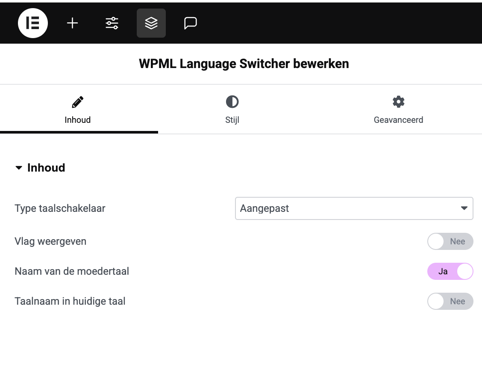Open the Notes speech bubble icon
The height and width of the screenshot is (374, 482).
(x=191, y=23)
